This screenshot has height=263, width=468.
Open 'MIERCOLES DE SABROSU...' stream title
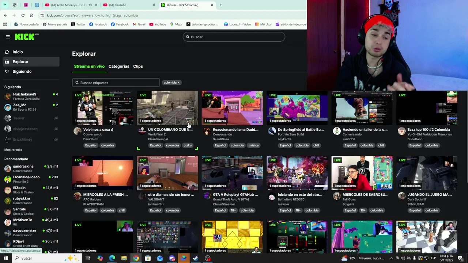(x=365, y=195)
